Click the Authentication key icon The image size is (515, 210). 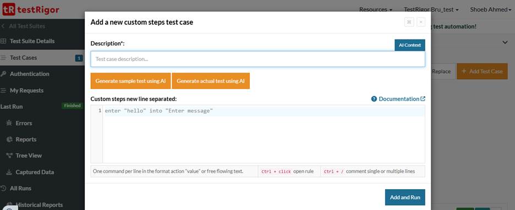point(3,74)
